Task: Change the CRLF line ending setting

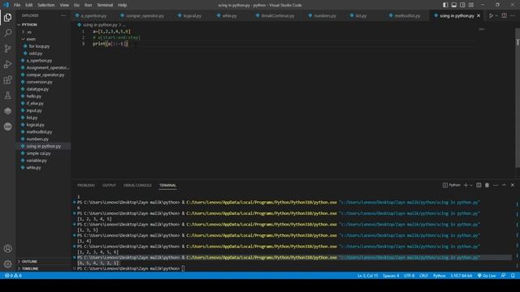Action: pyautogui.click(x=423, y=276)
